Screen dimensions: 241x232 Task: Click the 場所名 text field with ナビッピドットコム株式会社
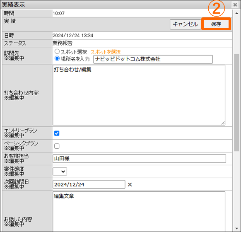pyautogui.click(x=153, y=59)
